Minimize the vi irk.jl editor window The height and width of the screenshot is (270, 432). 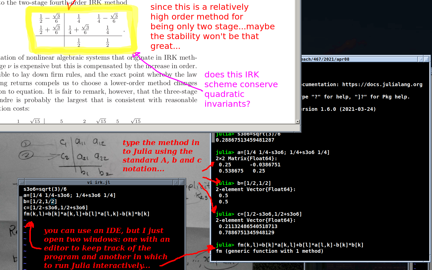point(176,182)
